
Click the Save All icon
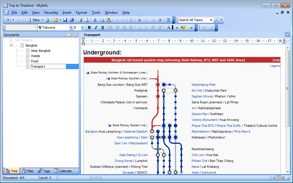tap(72, 20)
